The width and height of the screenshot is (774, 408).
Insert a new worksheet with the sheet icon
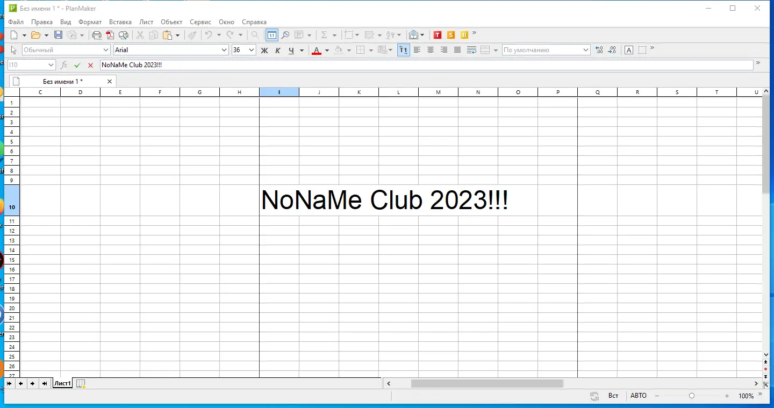pyautogui.click(x=81, y=383)
